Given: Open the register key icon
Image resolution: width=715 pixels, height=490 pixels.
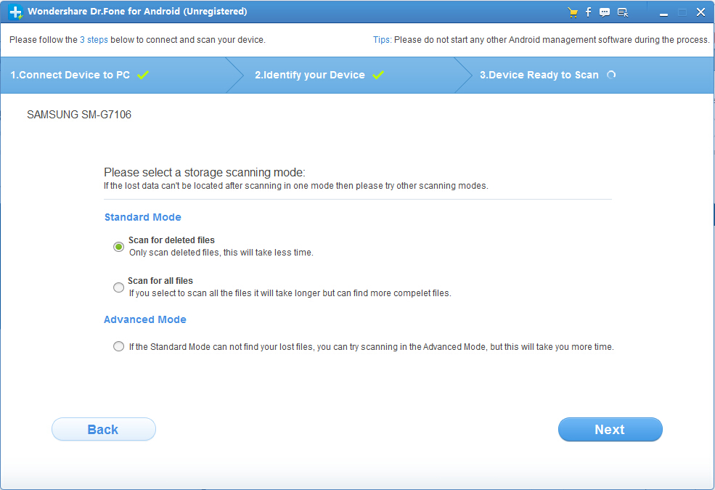Looking at the screenshot, I should click(623, 12).
